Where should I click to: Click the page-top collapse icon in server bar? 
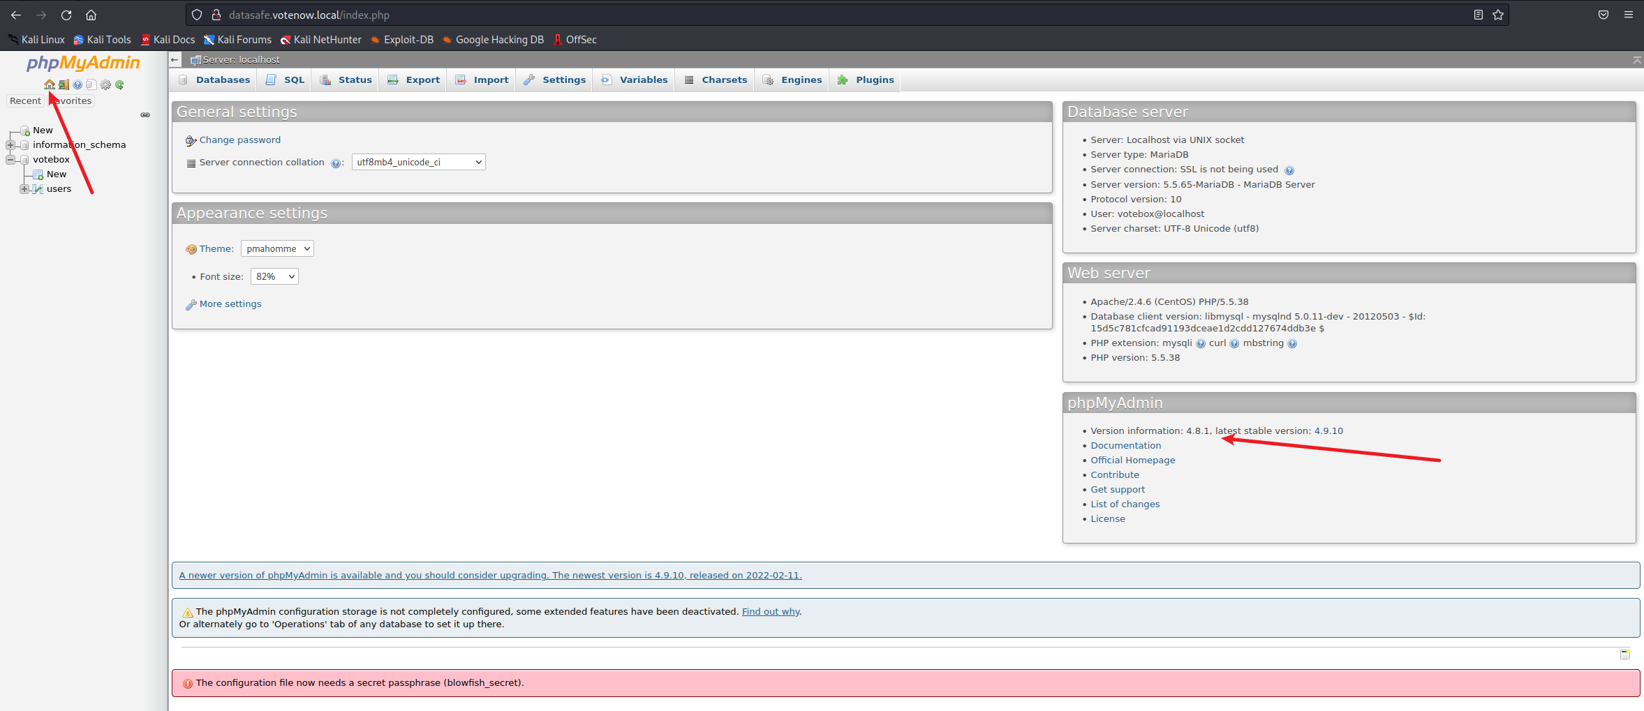(x=1637, y=60)
